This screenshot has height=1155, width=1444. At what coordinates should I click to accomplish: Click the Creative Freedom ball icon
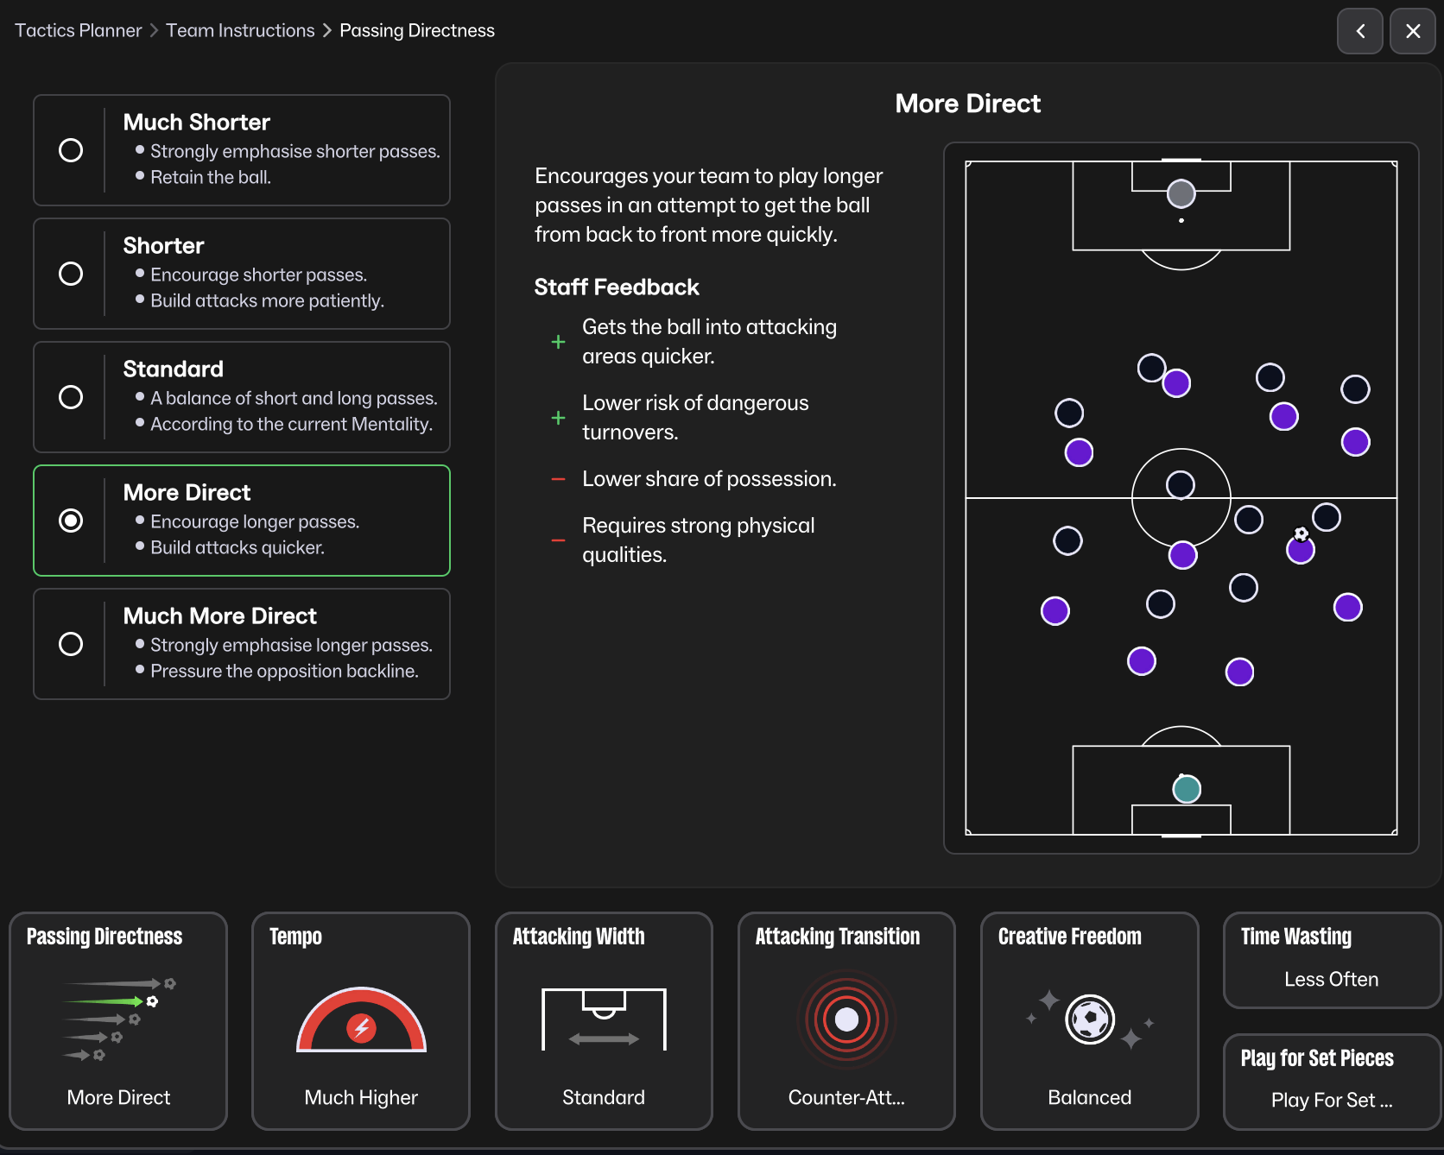[1090, 1019]
